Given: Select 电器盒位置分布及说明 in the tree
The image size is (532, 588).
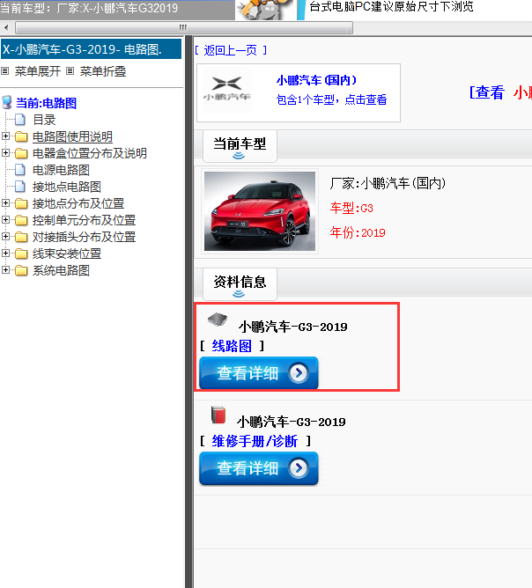Looking at the screenshot, I should click(x=89, y=153).
